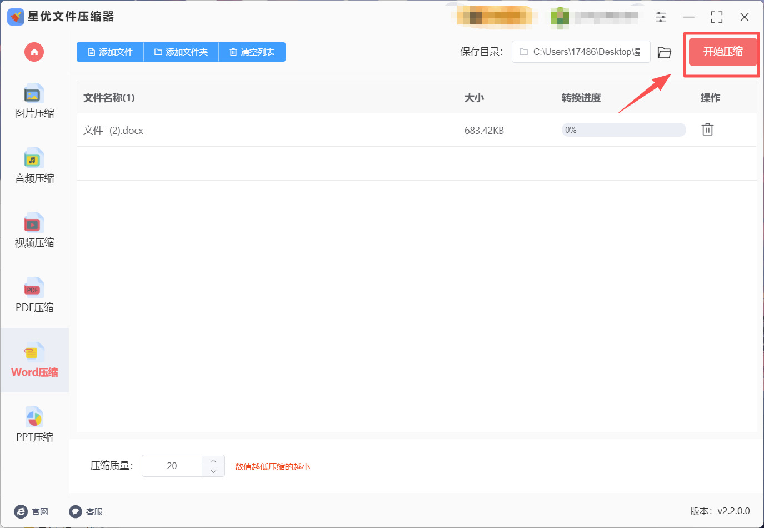The height and width of the screenshot is (528, 764).
Task: Click the 0% progress bar for 文件- (2).docx
Action: pos(624,130)
